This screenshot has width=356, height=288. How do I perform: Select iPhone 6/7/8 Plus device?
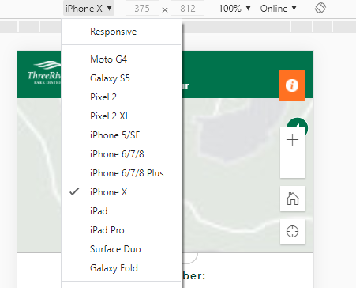tap(122, 173)
